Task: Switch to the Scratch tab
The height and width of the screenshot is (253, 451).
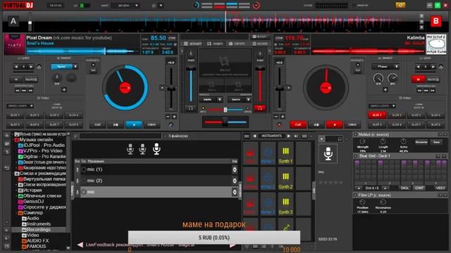Action: click(x=237, y=44)
